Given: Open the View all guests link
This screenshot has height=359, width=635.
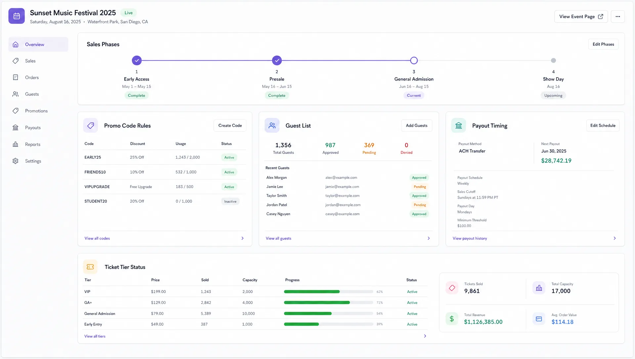Looking at the screenshot, I should [278, 239].
